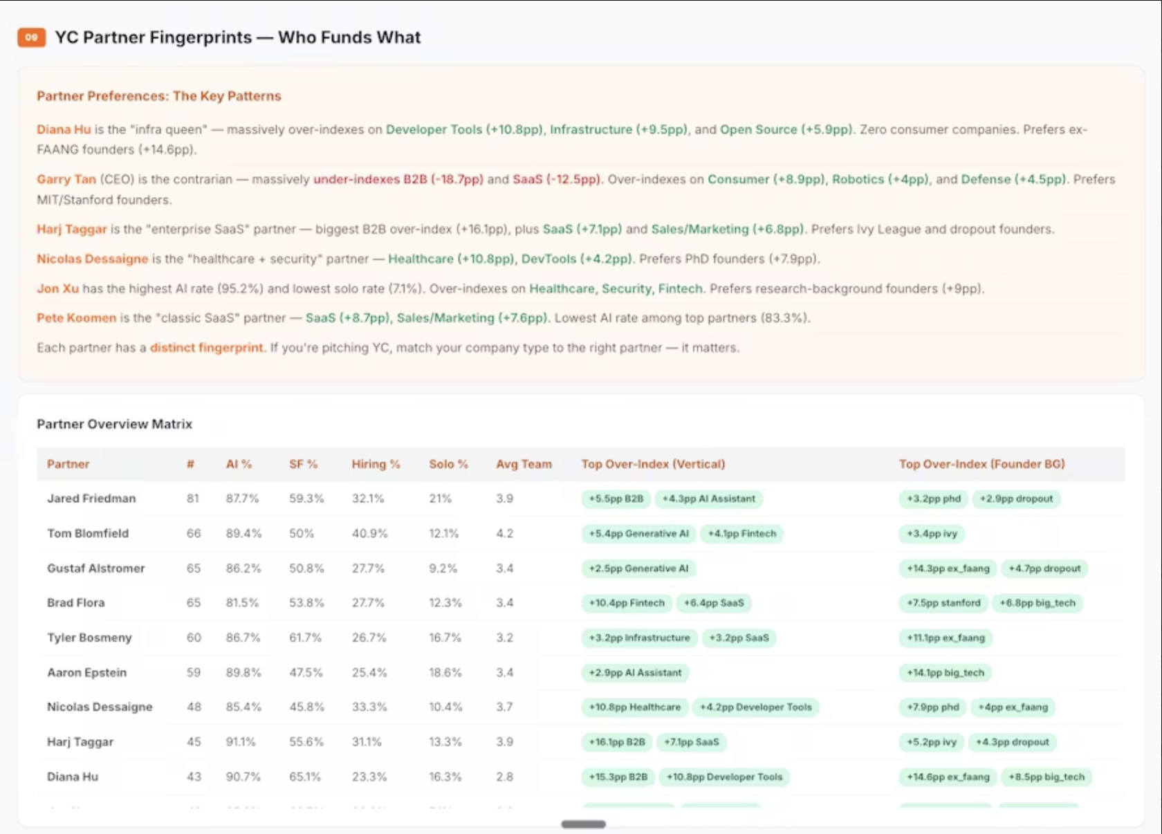Select Brad Flora's "+10.4pp Fintech" badge
Image resolution: width=1162 pixels, height=834 pixels.
626,603
